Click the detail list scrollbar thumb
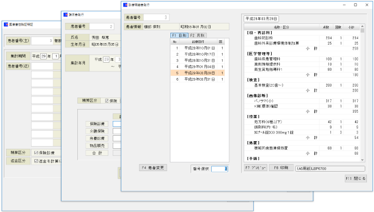Image resolution: width=374 pixels, height=212 pixels. pyautogui.click(x=363, y=31)
